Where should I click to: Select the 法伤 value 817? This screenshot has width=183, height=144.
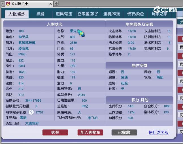(x=21, y=89)
